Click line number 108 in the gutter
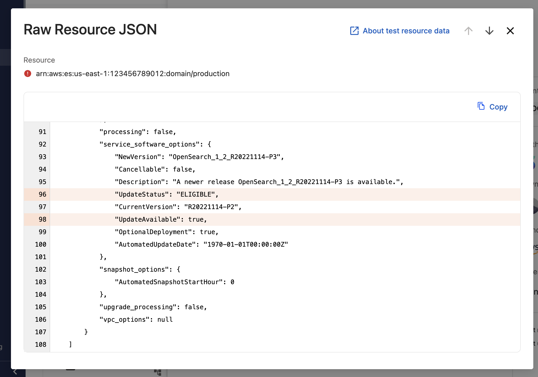Screen dimensions: 538x377 click(40, 345)
